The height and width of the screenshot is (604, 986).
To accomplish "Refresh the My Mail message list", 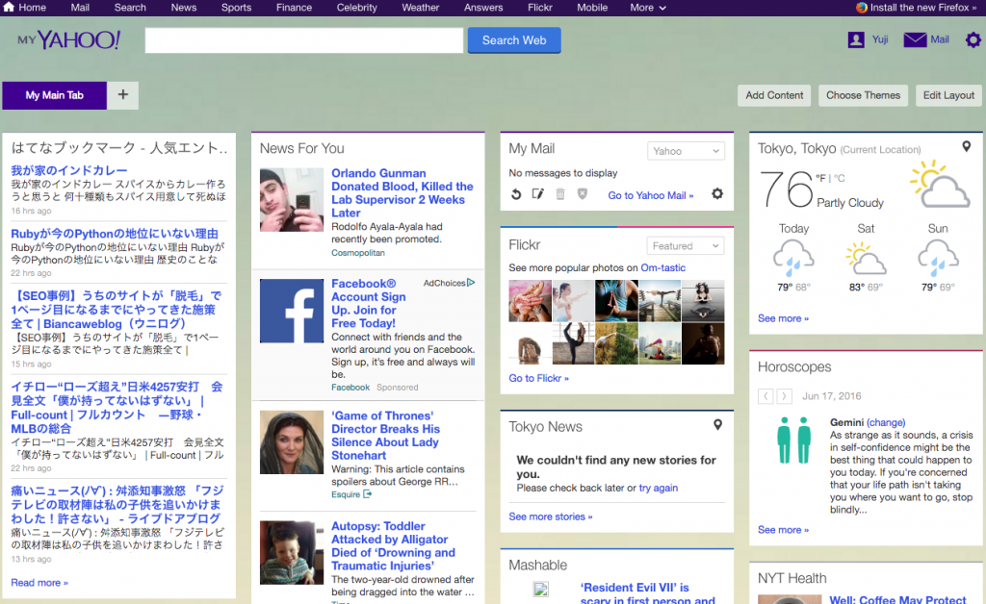I will click(x=516, y=194).
